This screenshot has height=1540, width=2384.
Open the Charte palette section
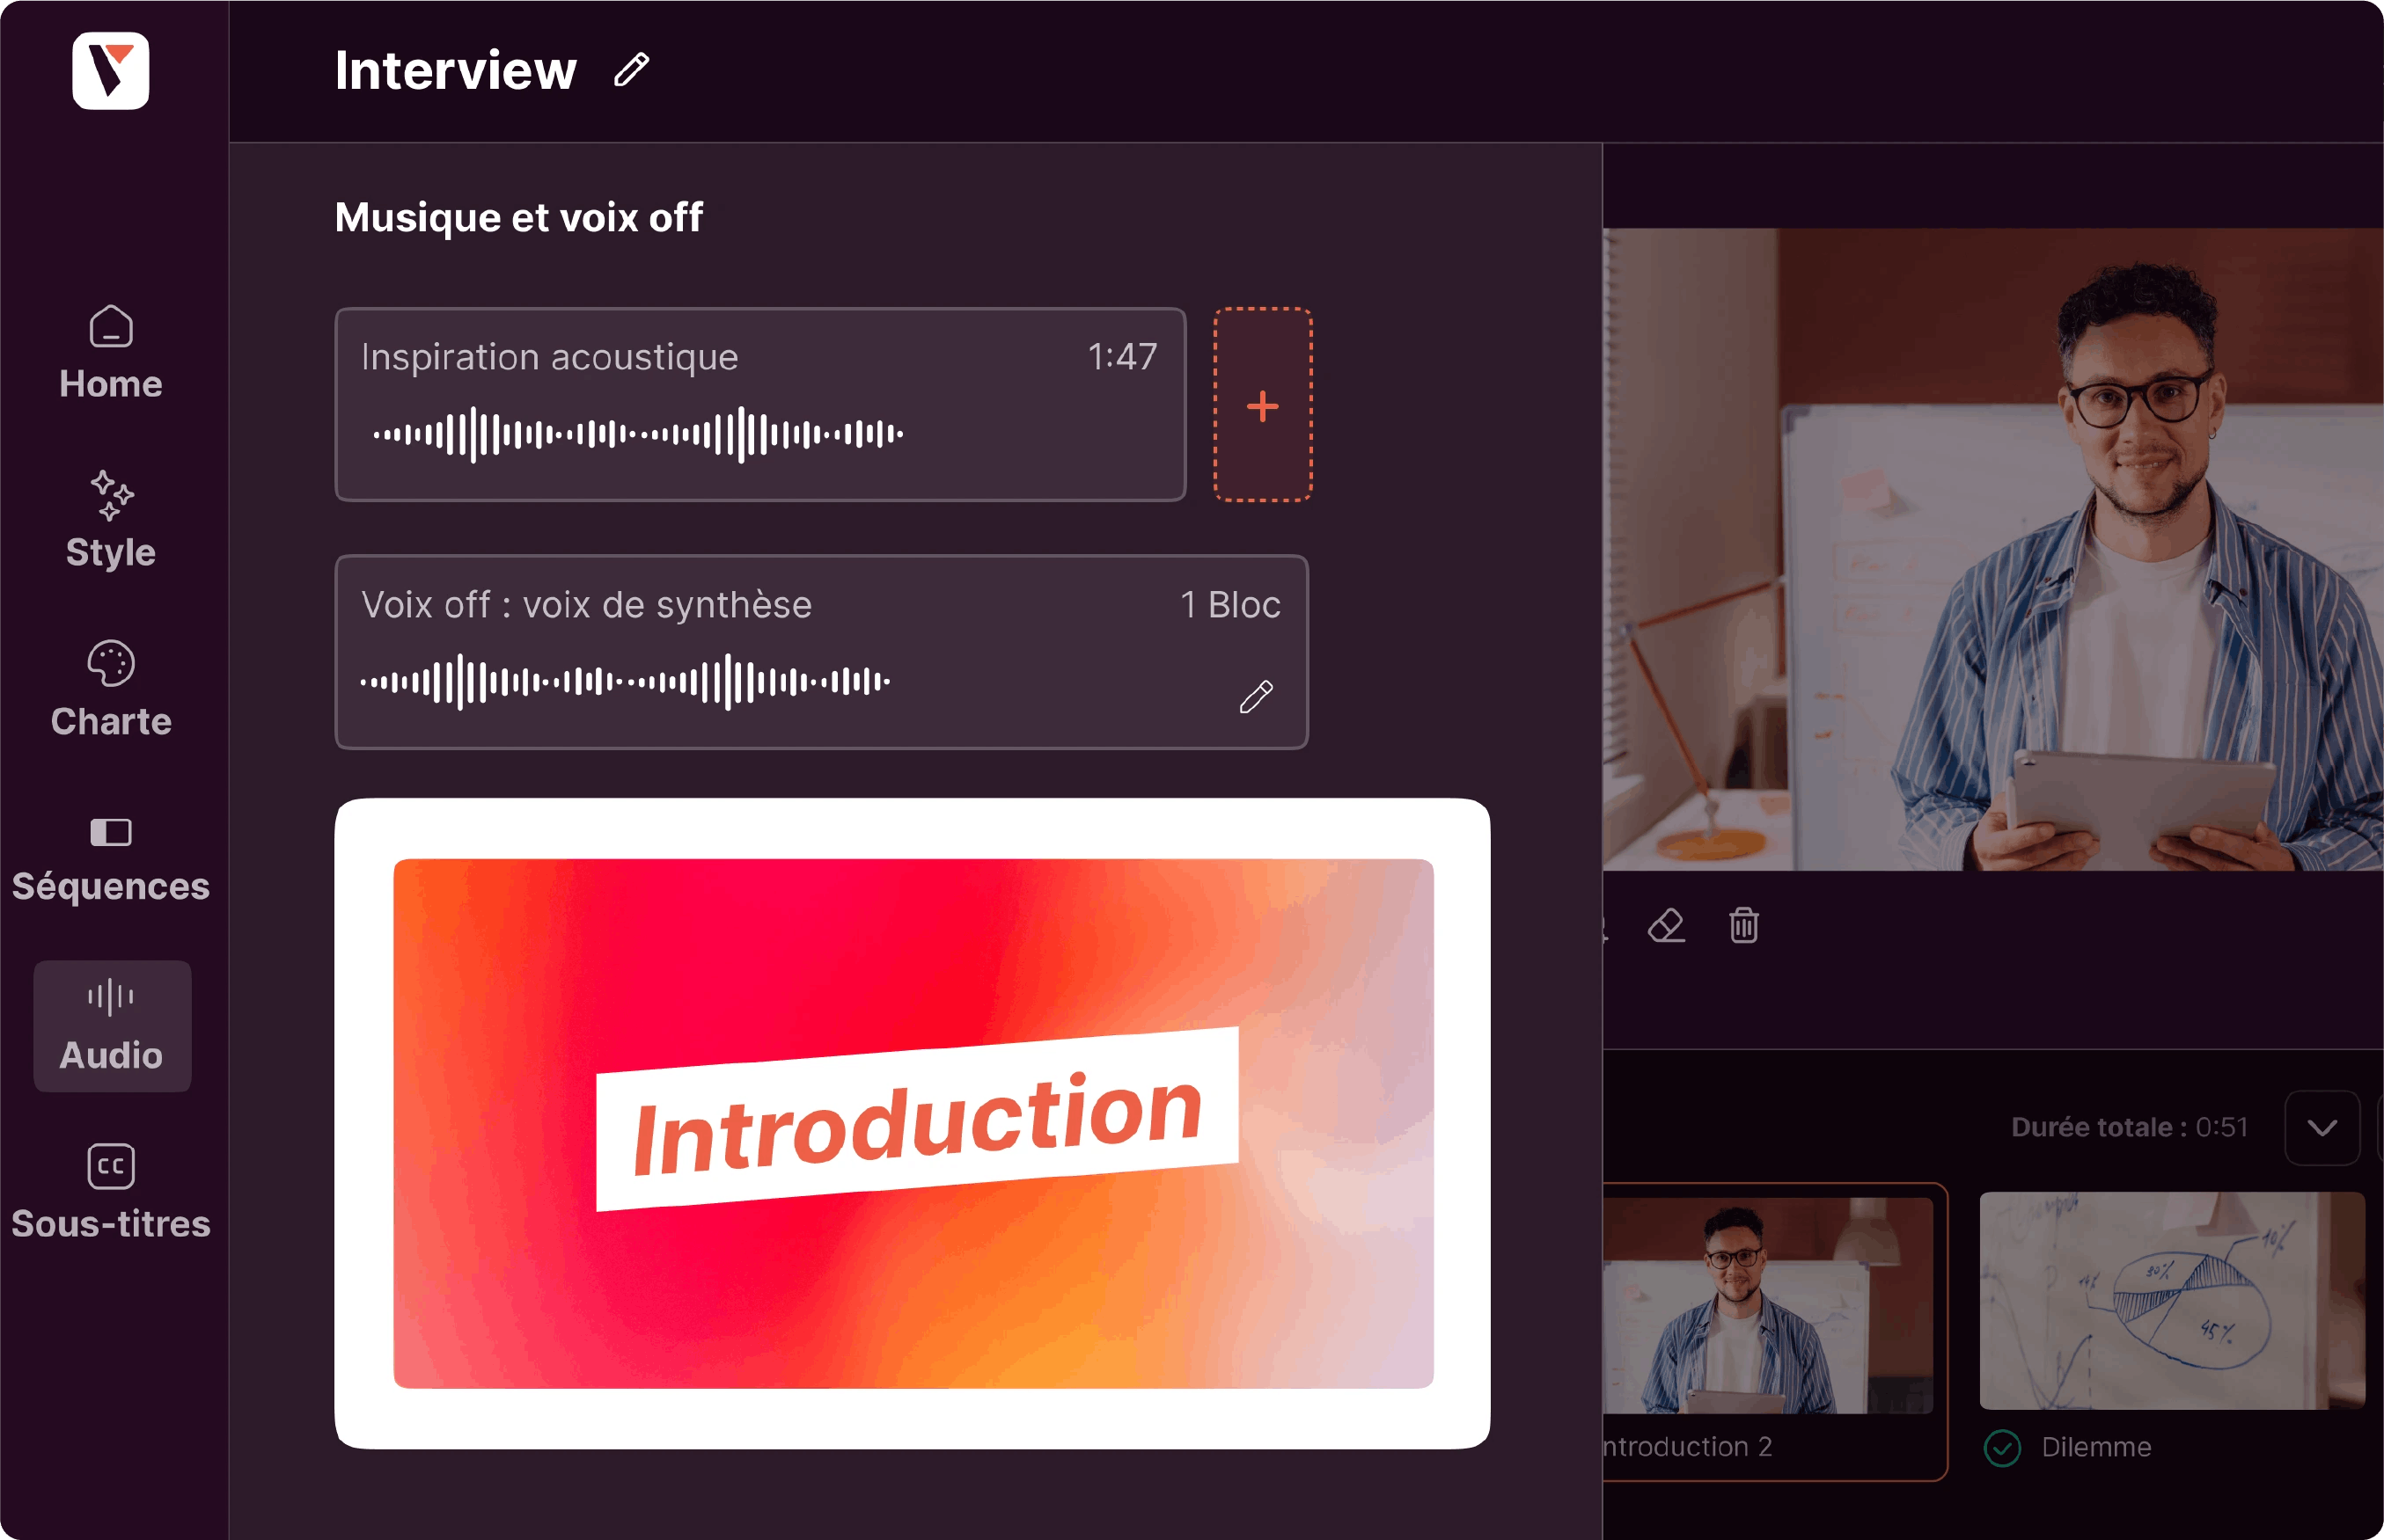[x=111, y=689]
